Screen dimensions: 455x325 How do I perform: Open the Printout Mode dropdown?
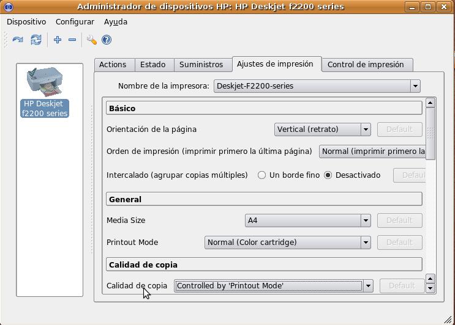click(x=288, y=243)
